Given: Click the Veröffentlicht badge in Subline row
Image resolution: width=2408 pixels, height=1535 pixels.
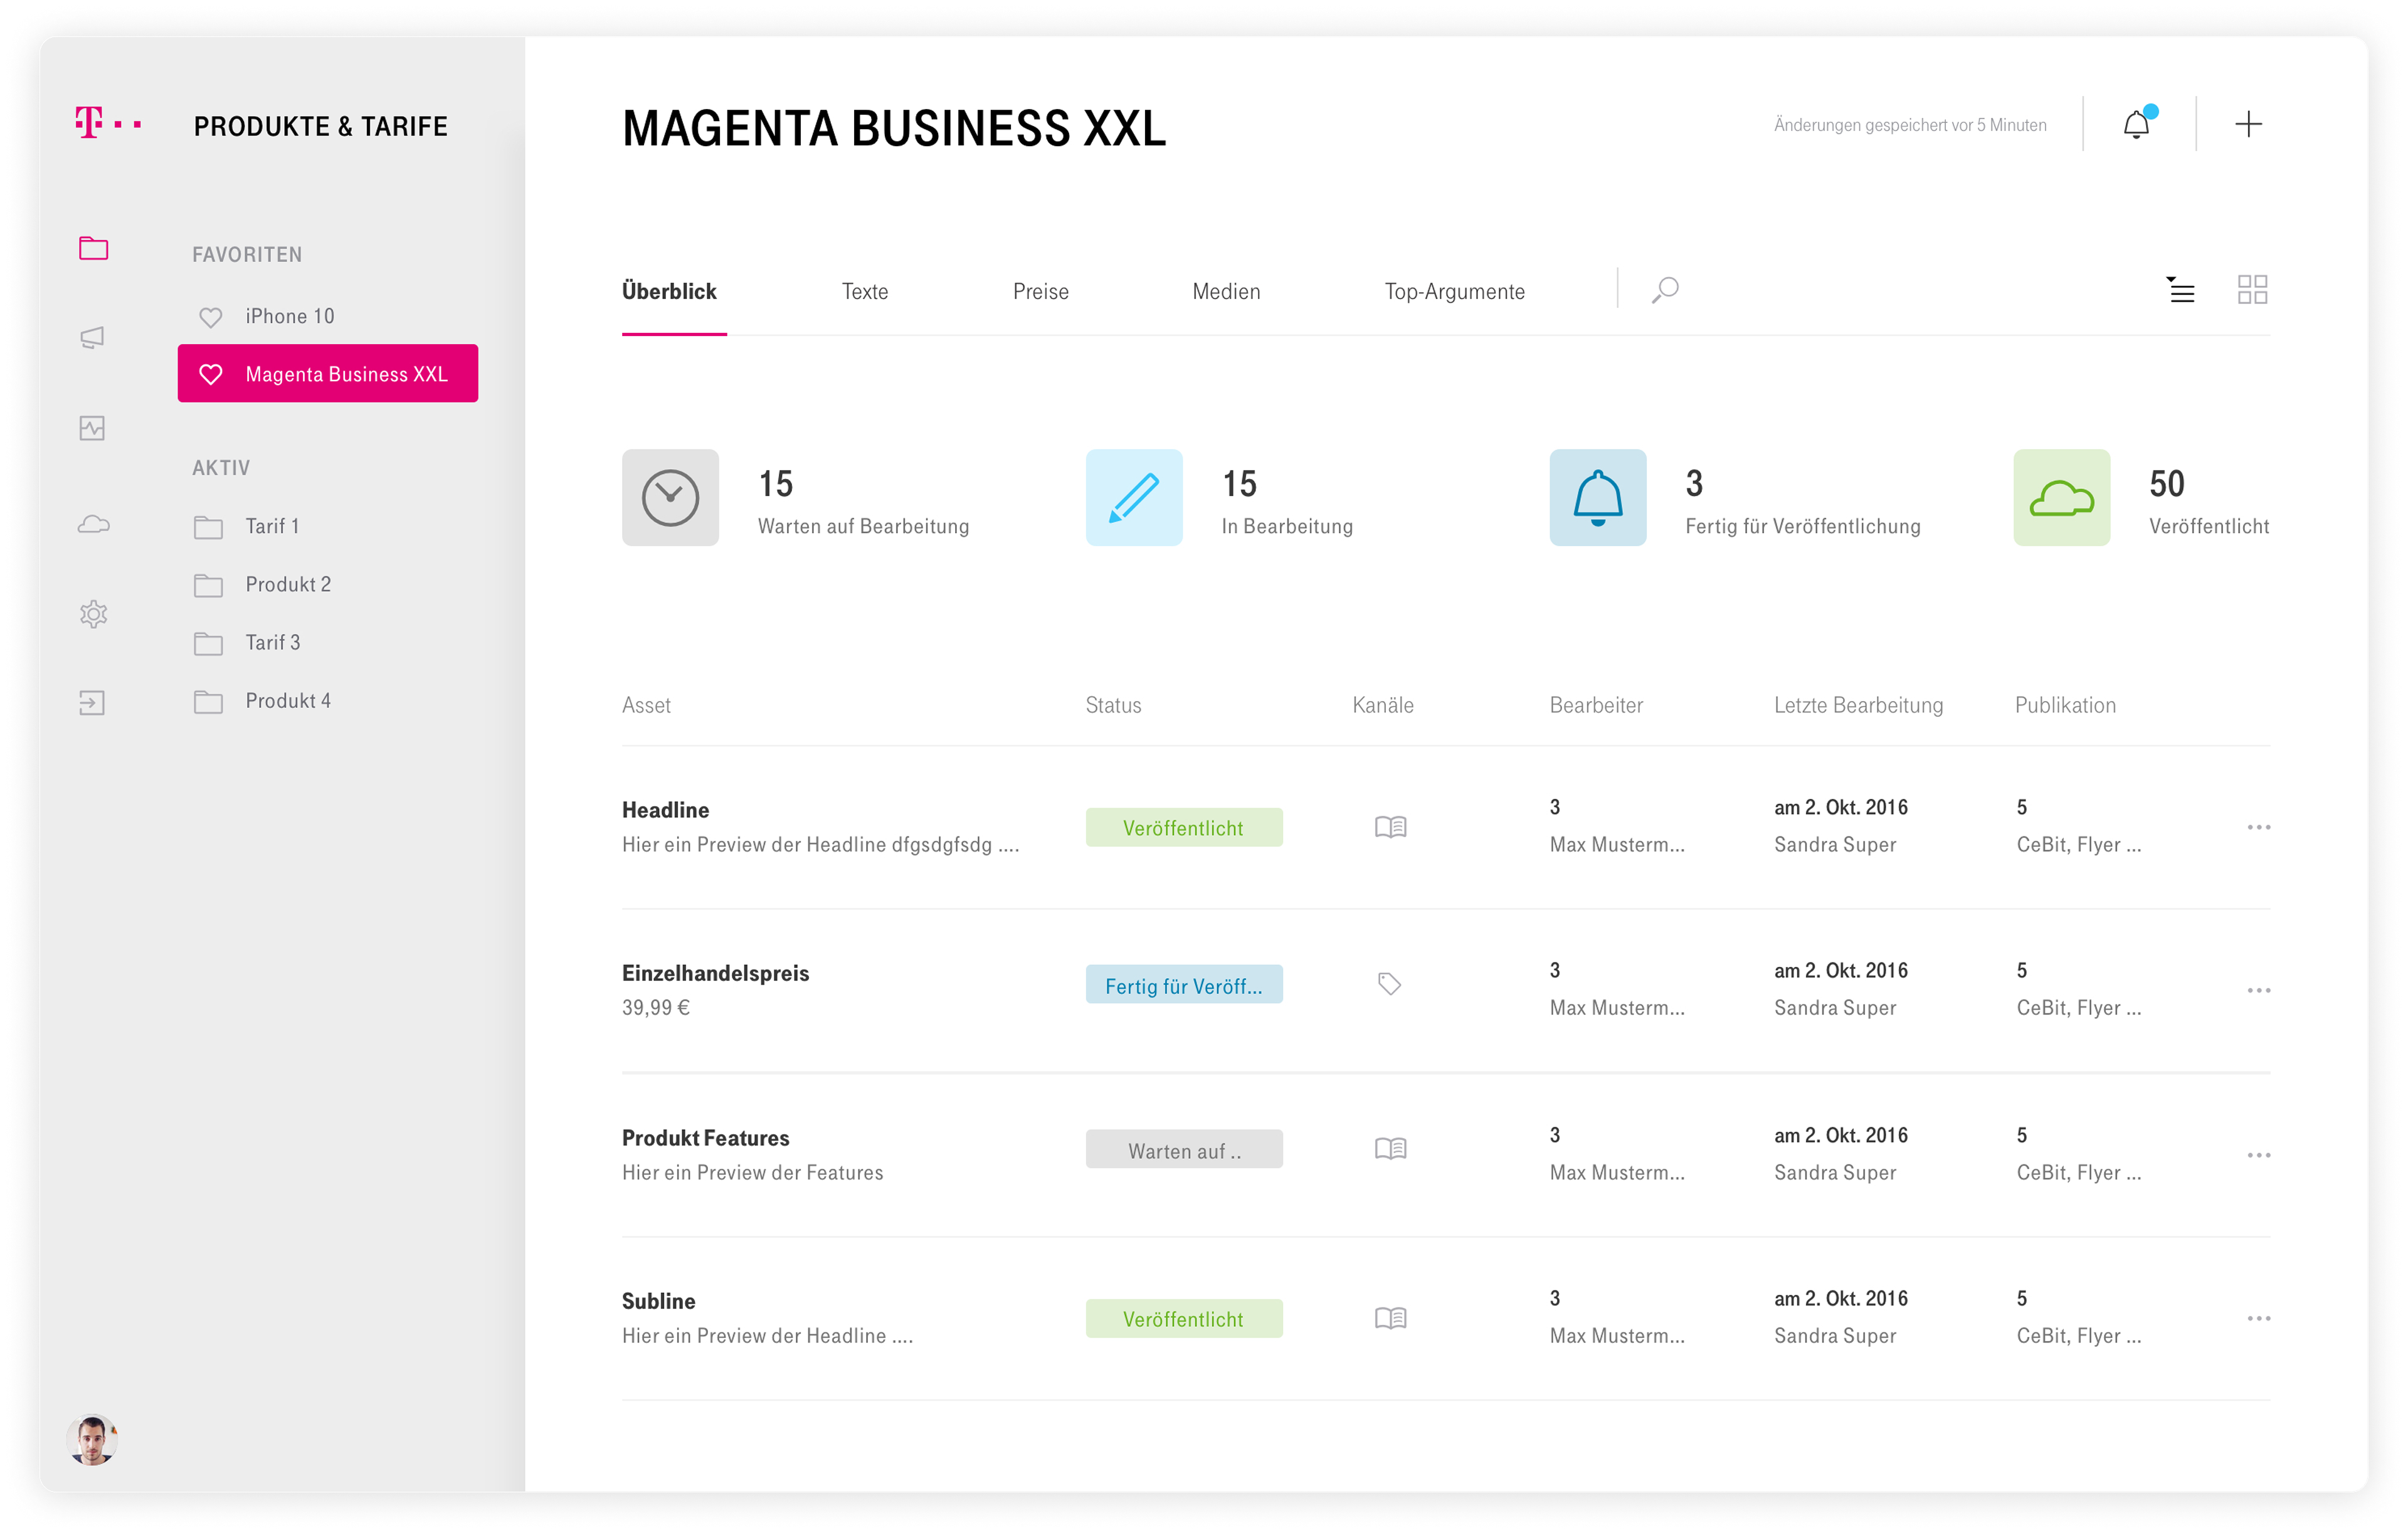Looking at the screenshot, I should point(1184,1318).
